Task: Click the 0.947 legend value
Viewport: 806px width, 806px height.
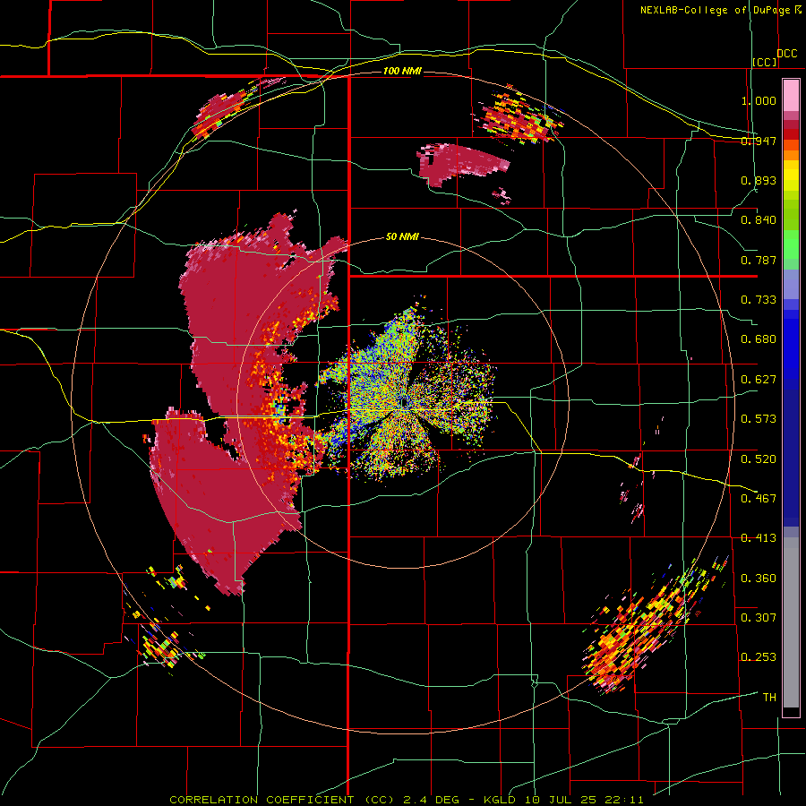Action: 759,141
